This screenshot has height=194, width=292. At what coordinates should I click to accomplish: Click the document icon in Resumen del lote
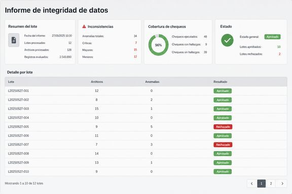pos(14,40)
